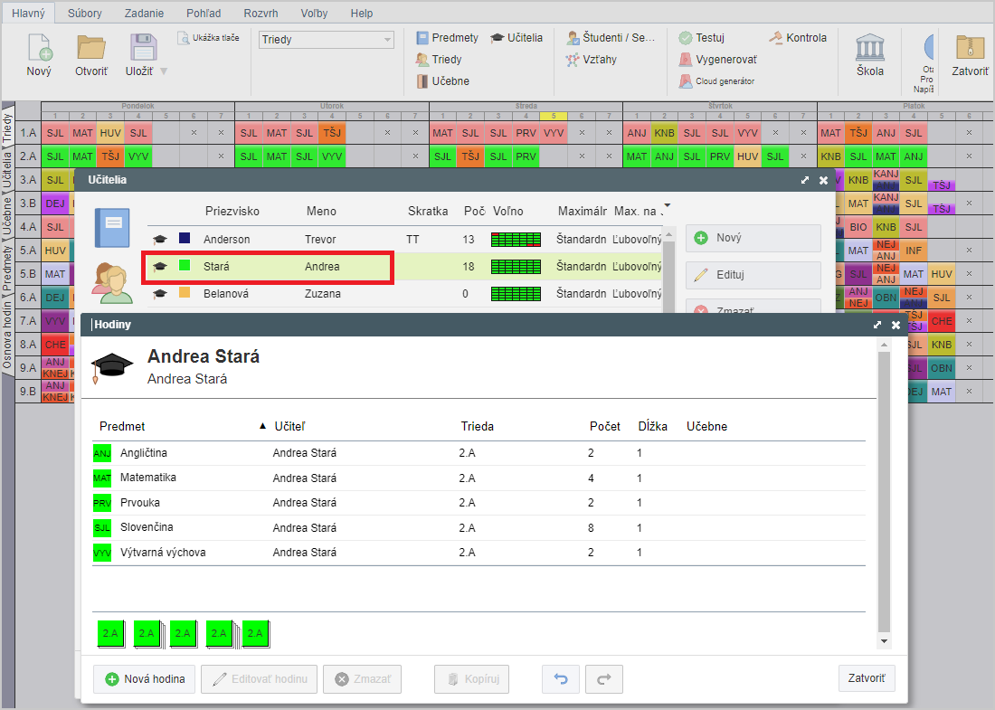Image resolution: width=995 pixels, height=710 pixels.
Task: Select the Angličtina lesson row
Action: (479, 453)
